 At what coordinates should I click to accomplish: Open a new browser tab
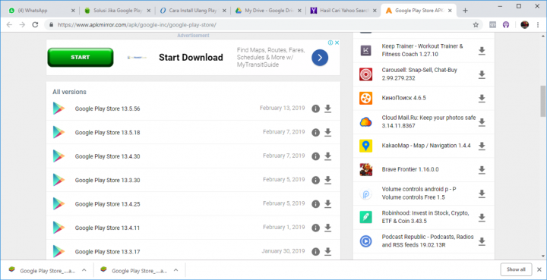465,11
